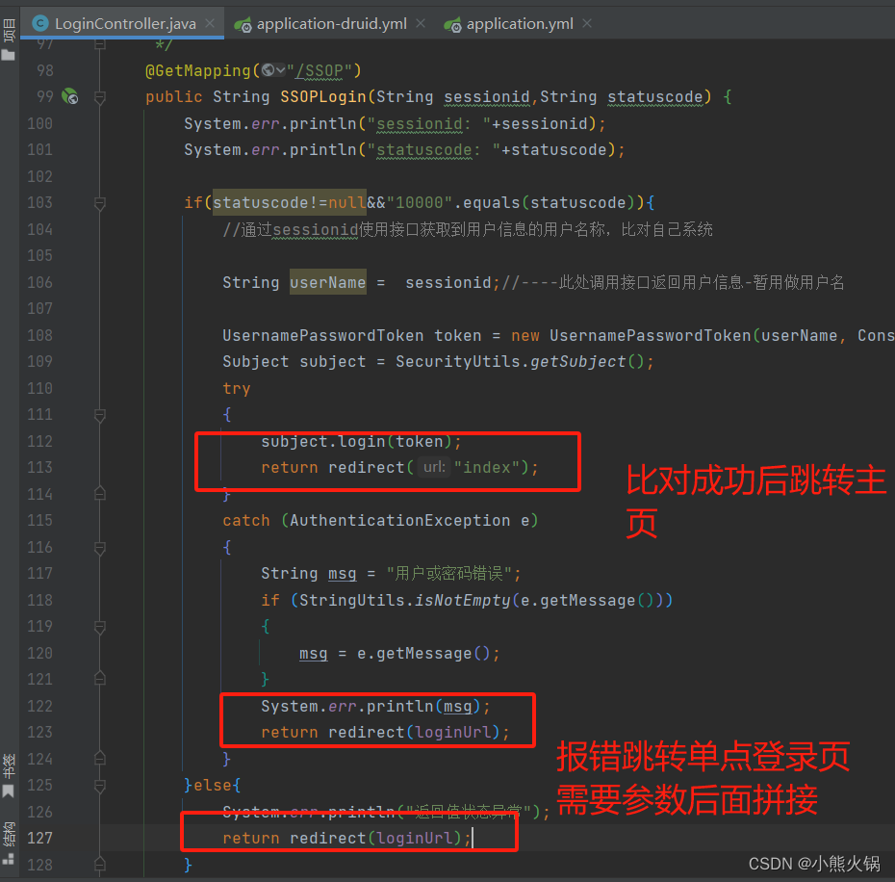The width and height of the screenshot is (895, 882).
Task: Click line number 103 in the gutter
Action: click(x=40, y=203)
